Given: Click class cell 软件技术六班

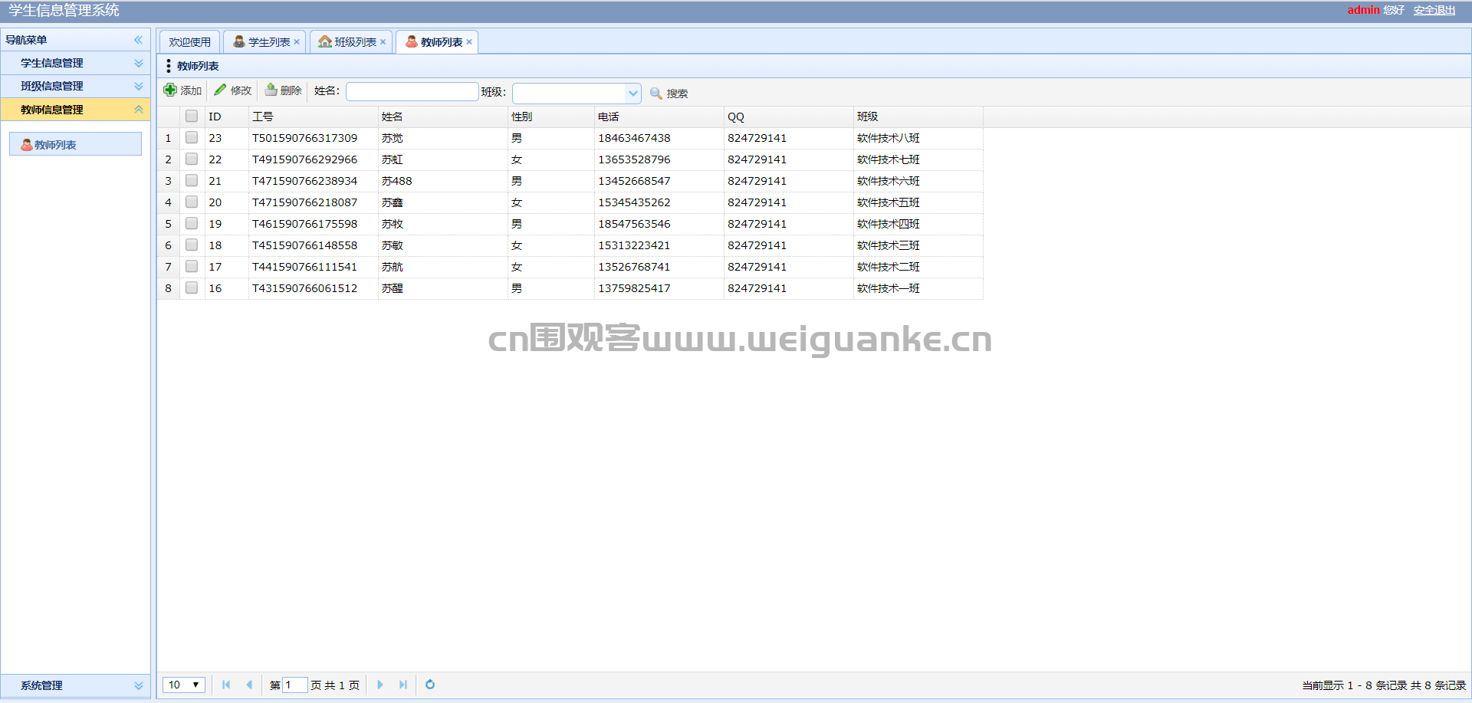Looking at the screenshot, I should (x=889, y=181).
